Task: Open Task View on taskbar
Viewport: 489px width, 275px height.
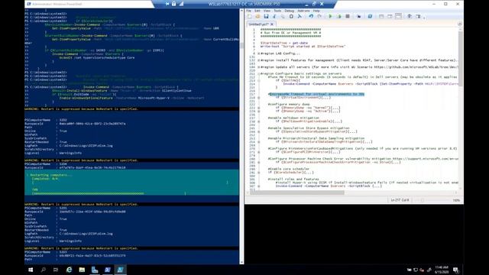Action: 56,270
